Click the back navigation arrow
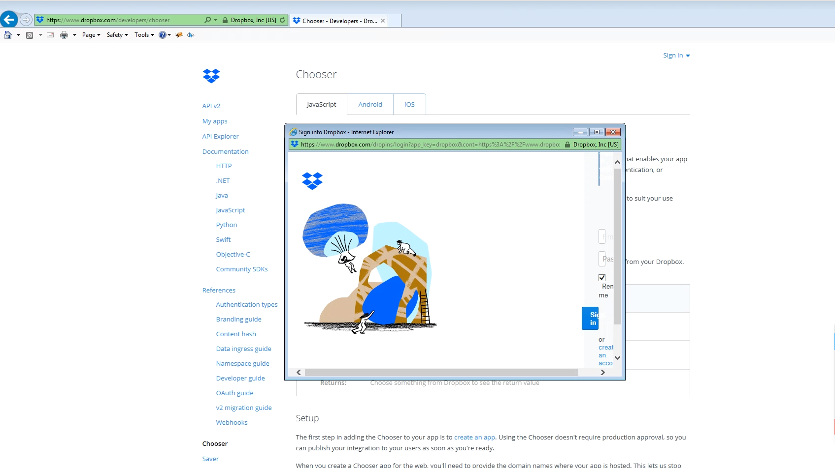 pos(9,19)
